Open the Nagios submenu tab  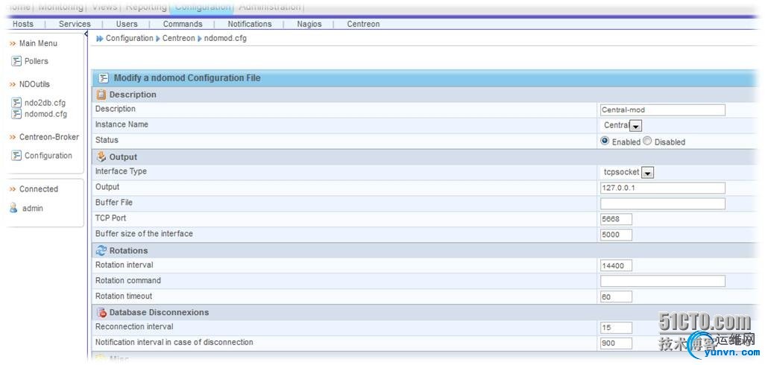click(309, 24)
